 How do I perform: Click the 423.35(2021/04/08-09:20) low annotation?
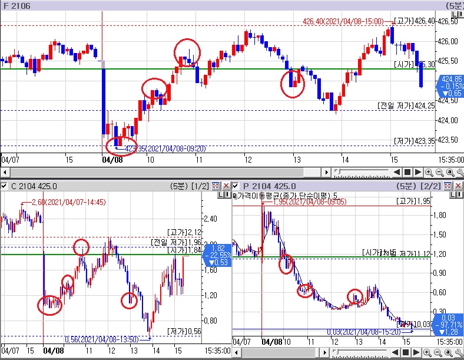tap(165, 148)
